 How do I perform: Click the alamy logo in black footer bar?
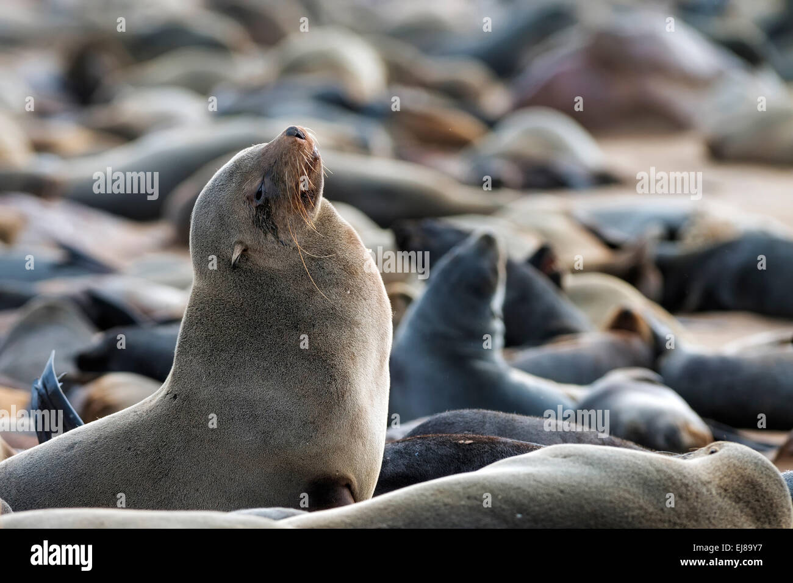click(x=61, y=555)
